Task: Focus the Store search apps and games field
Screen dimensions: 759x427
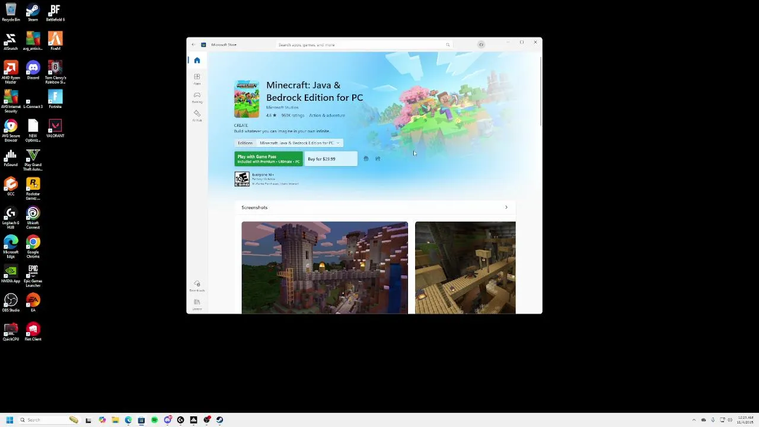Action: click(364, 44)
